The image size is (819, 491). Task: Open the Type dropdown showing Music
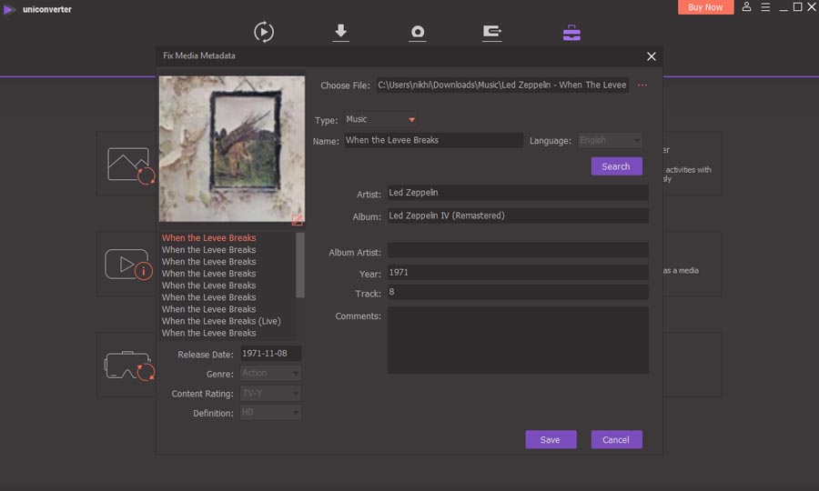pyautogui.click(x=380, y=119)
